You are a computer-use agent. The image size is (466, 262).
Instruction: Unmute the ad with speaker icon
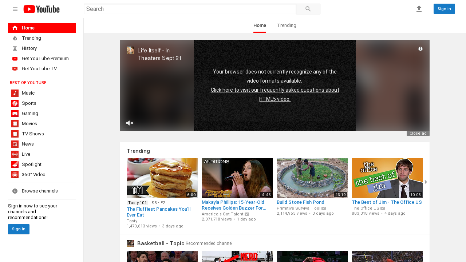tap(130, 123)
